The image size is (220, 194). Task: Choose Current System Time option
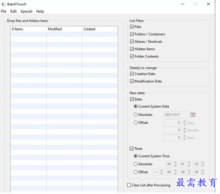coord(135,156)
